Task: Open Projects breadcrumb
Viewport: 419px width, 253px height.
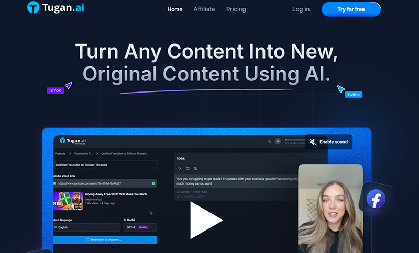Action: 60,153
